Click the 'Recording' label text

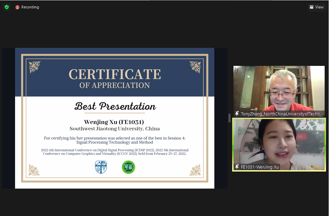click(30, 7)
